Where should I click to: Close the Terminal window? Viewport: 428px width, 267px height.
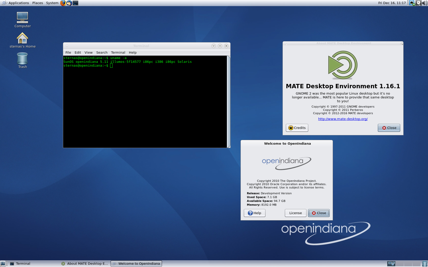tap(226, 46)
